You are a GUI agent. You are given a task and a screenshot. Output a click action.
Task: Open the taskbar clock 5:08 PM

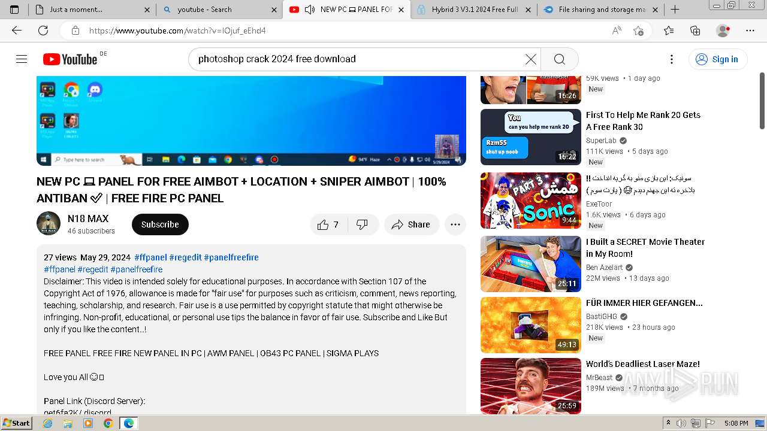tap(736, 423)
